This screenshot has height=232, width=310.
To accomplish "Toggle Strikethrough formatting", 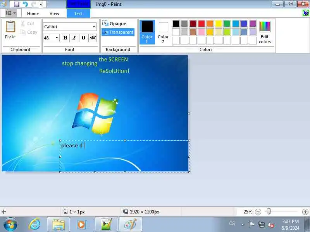I will click(x=93, y=38).
